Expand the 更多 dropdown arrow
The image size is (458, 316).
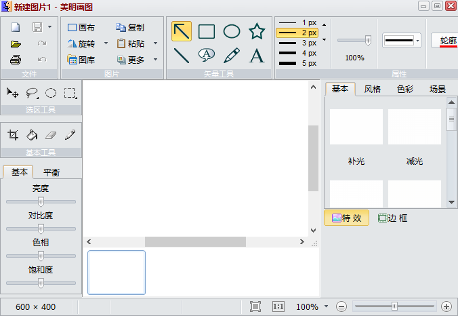(155, 60)
